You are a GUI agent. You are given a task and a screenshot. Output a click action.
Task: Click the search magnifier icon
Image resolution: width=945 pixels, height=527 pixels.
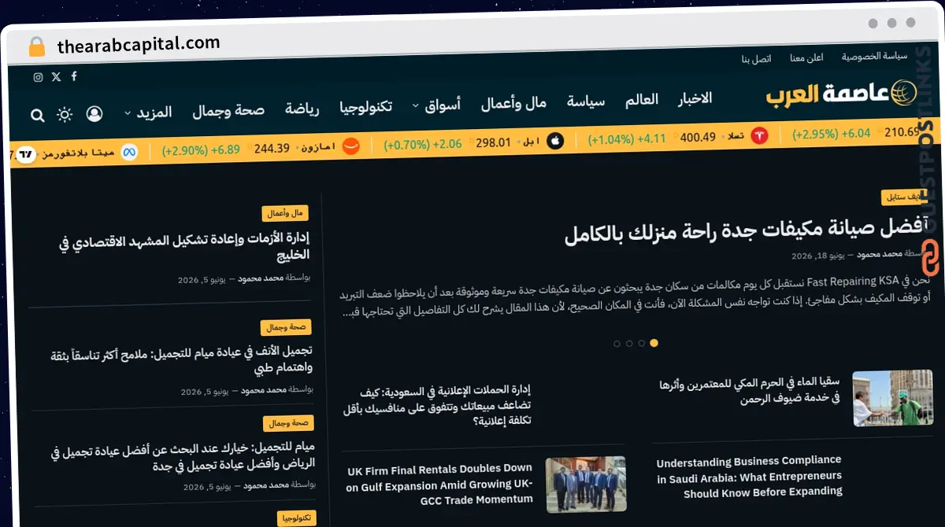pyautogui.click(x=37, y=116)
